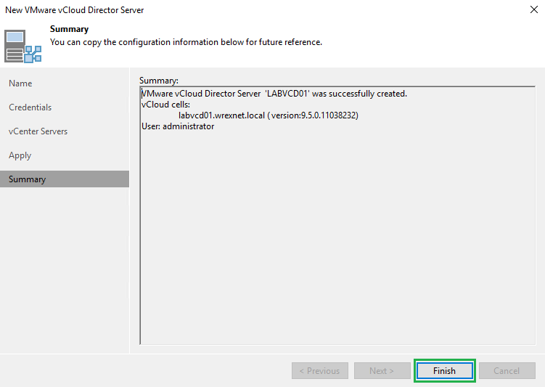The height and width of the screenshot is (387, 545).
Task: Click the 'vCloud cells:' line
Action: tap(165, 105)
